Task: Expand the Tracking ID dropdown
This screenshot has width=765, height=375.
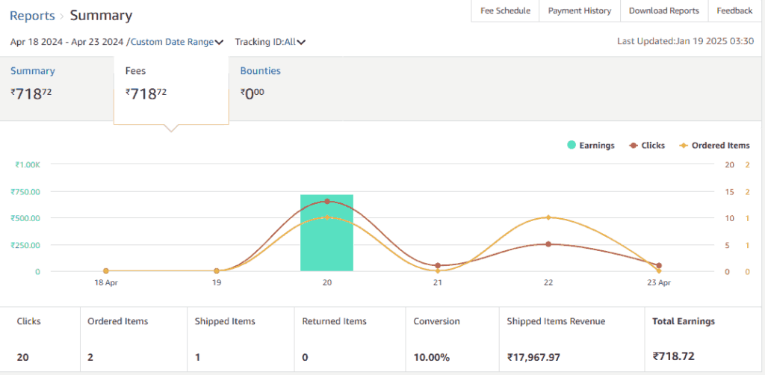Action: click(270, 42)
